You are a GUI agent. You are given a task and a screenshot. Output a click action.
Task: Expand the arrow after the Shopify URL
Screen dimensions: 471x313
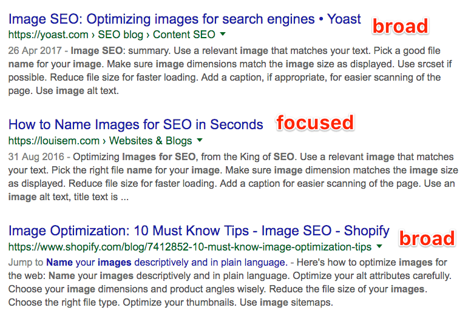pos(379,247)
